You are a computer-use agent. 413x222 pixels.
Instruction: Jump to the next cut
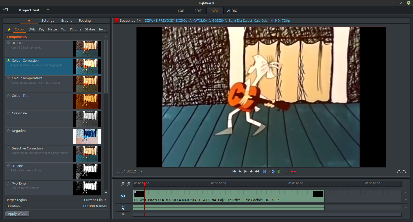point(257,171)
